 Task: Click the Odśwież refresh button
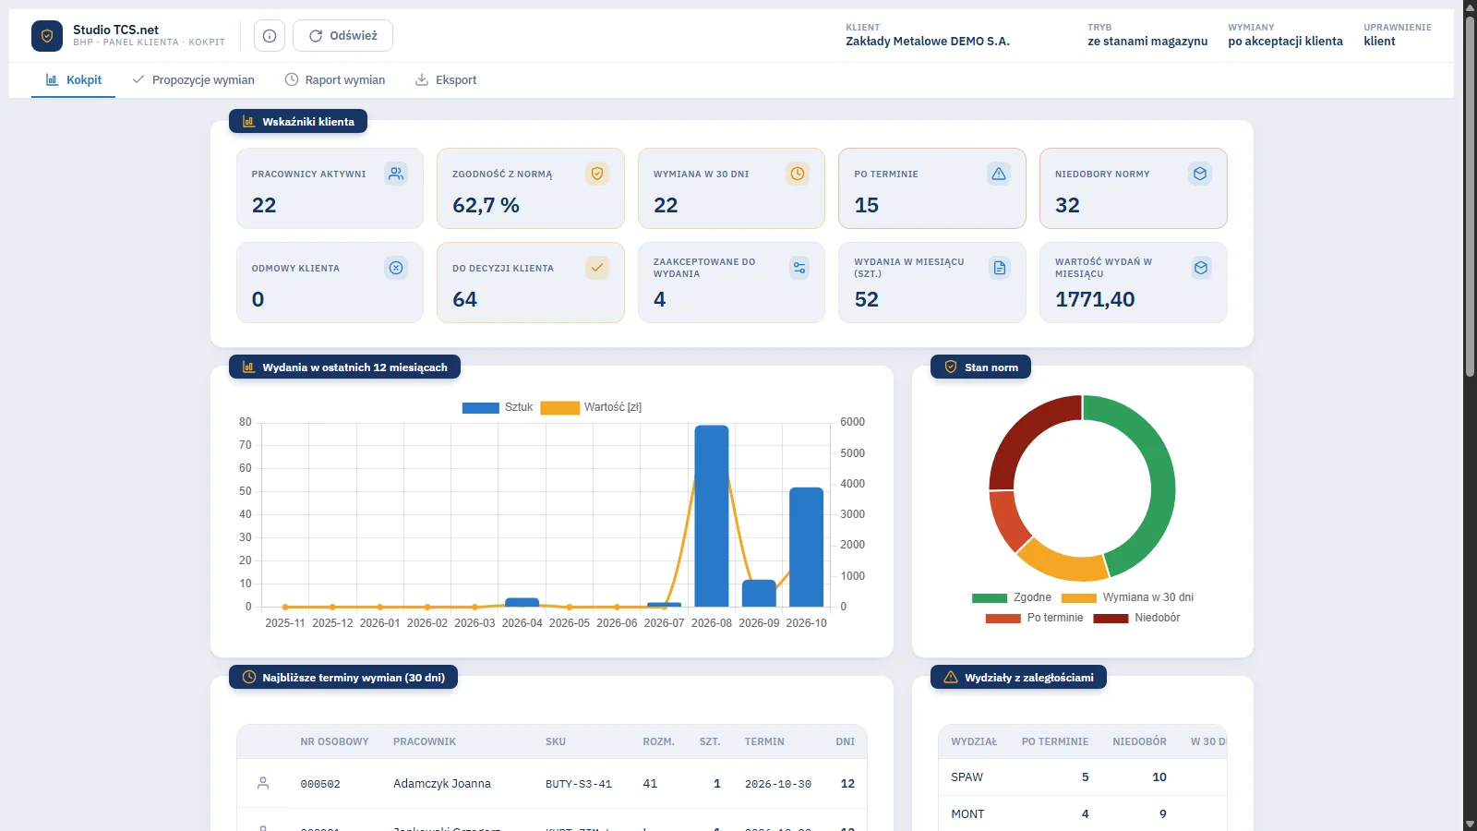pos(342,36)
